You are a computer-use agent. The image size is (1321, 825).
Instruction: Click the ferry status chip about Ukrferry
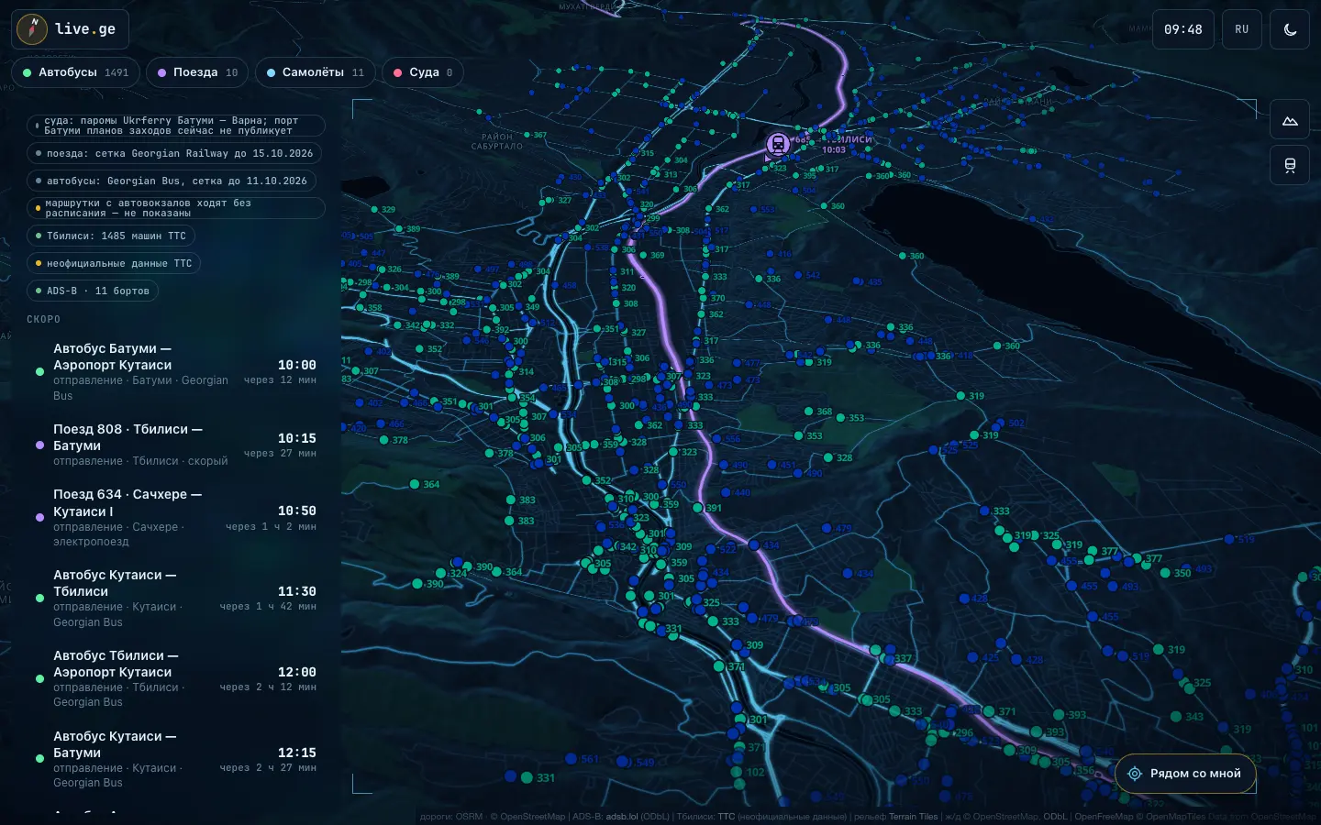pyautogui.click(x=176, y=126)
